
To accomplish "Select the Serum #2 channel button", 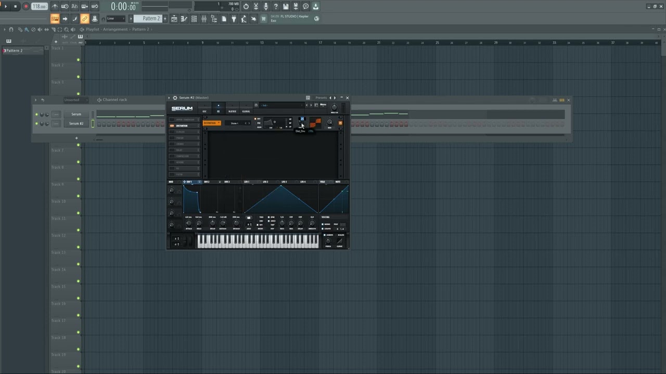I will pyautogui.click(x=76, y=124).
